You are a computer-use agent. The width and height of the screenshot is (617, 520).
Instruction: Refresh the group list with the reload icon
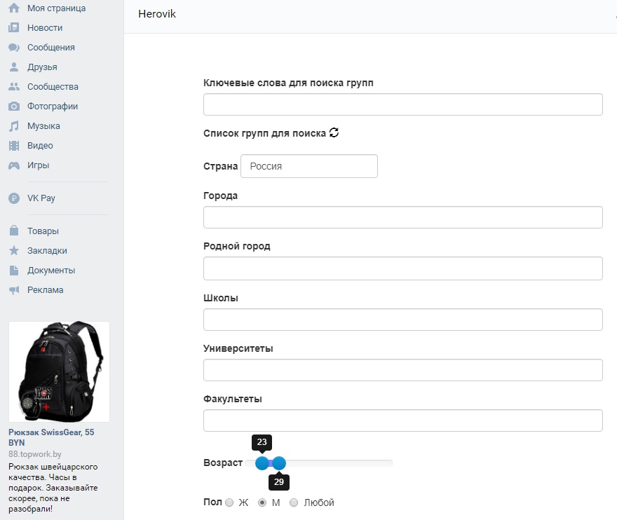point(334,132)
